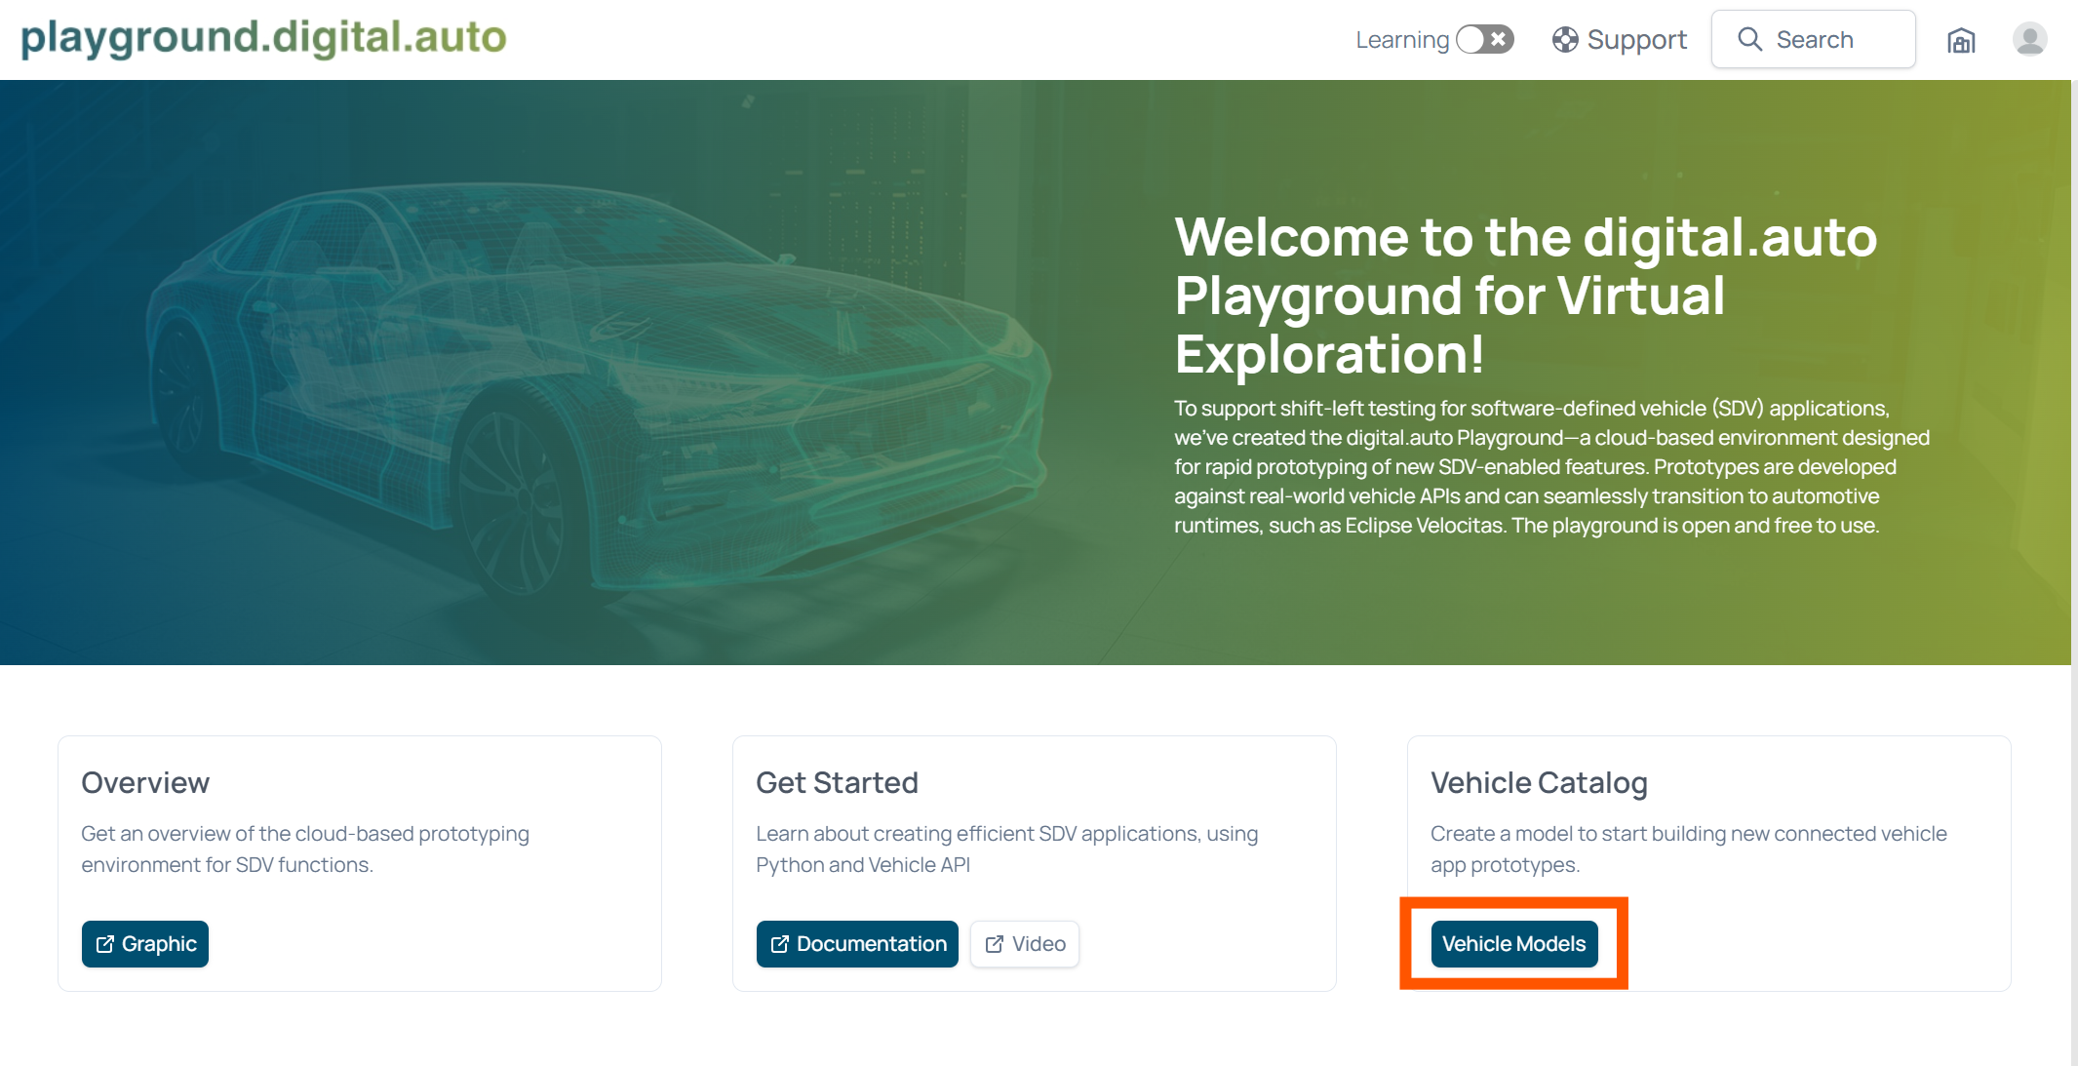The height and width of the screenshot is (1066, 2078).
Task: Click the Support lifebuoy icon
Action: (1565, 39)
